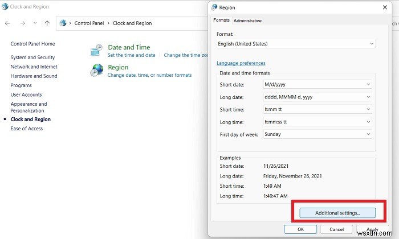Open System and Security category

32,57
